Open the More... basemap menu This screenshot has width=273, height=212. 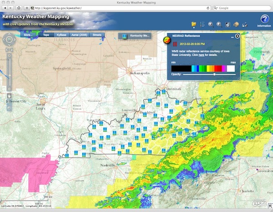28,35
